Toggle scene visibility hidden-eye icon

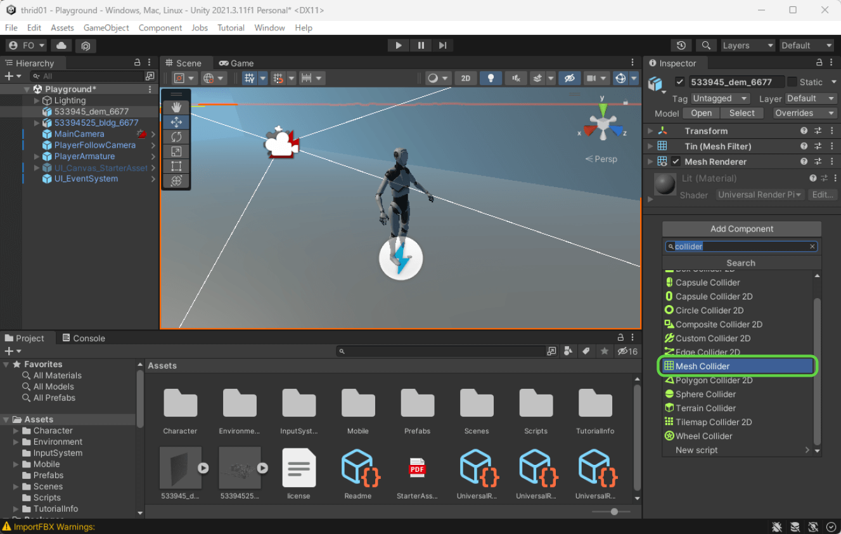[x=569, y=78]
